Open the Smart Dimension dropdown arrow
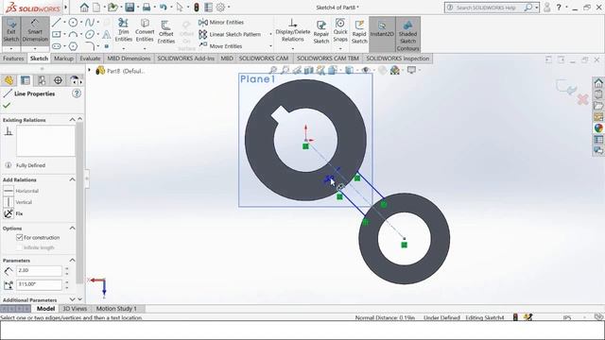 [x=35, y=49]
